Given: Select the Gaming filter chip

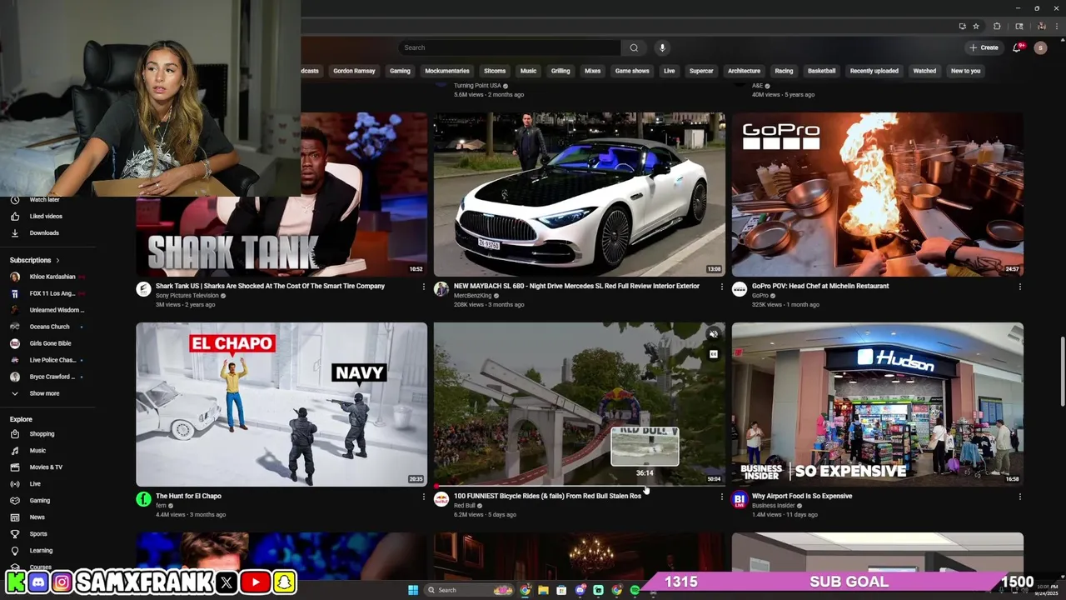Looking at the screenshot, I should [x=400, y=71].
